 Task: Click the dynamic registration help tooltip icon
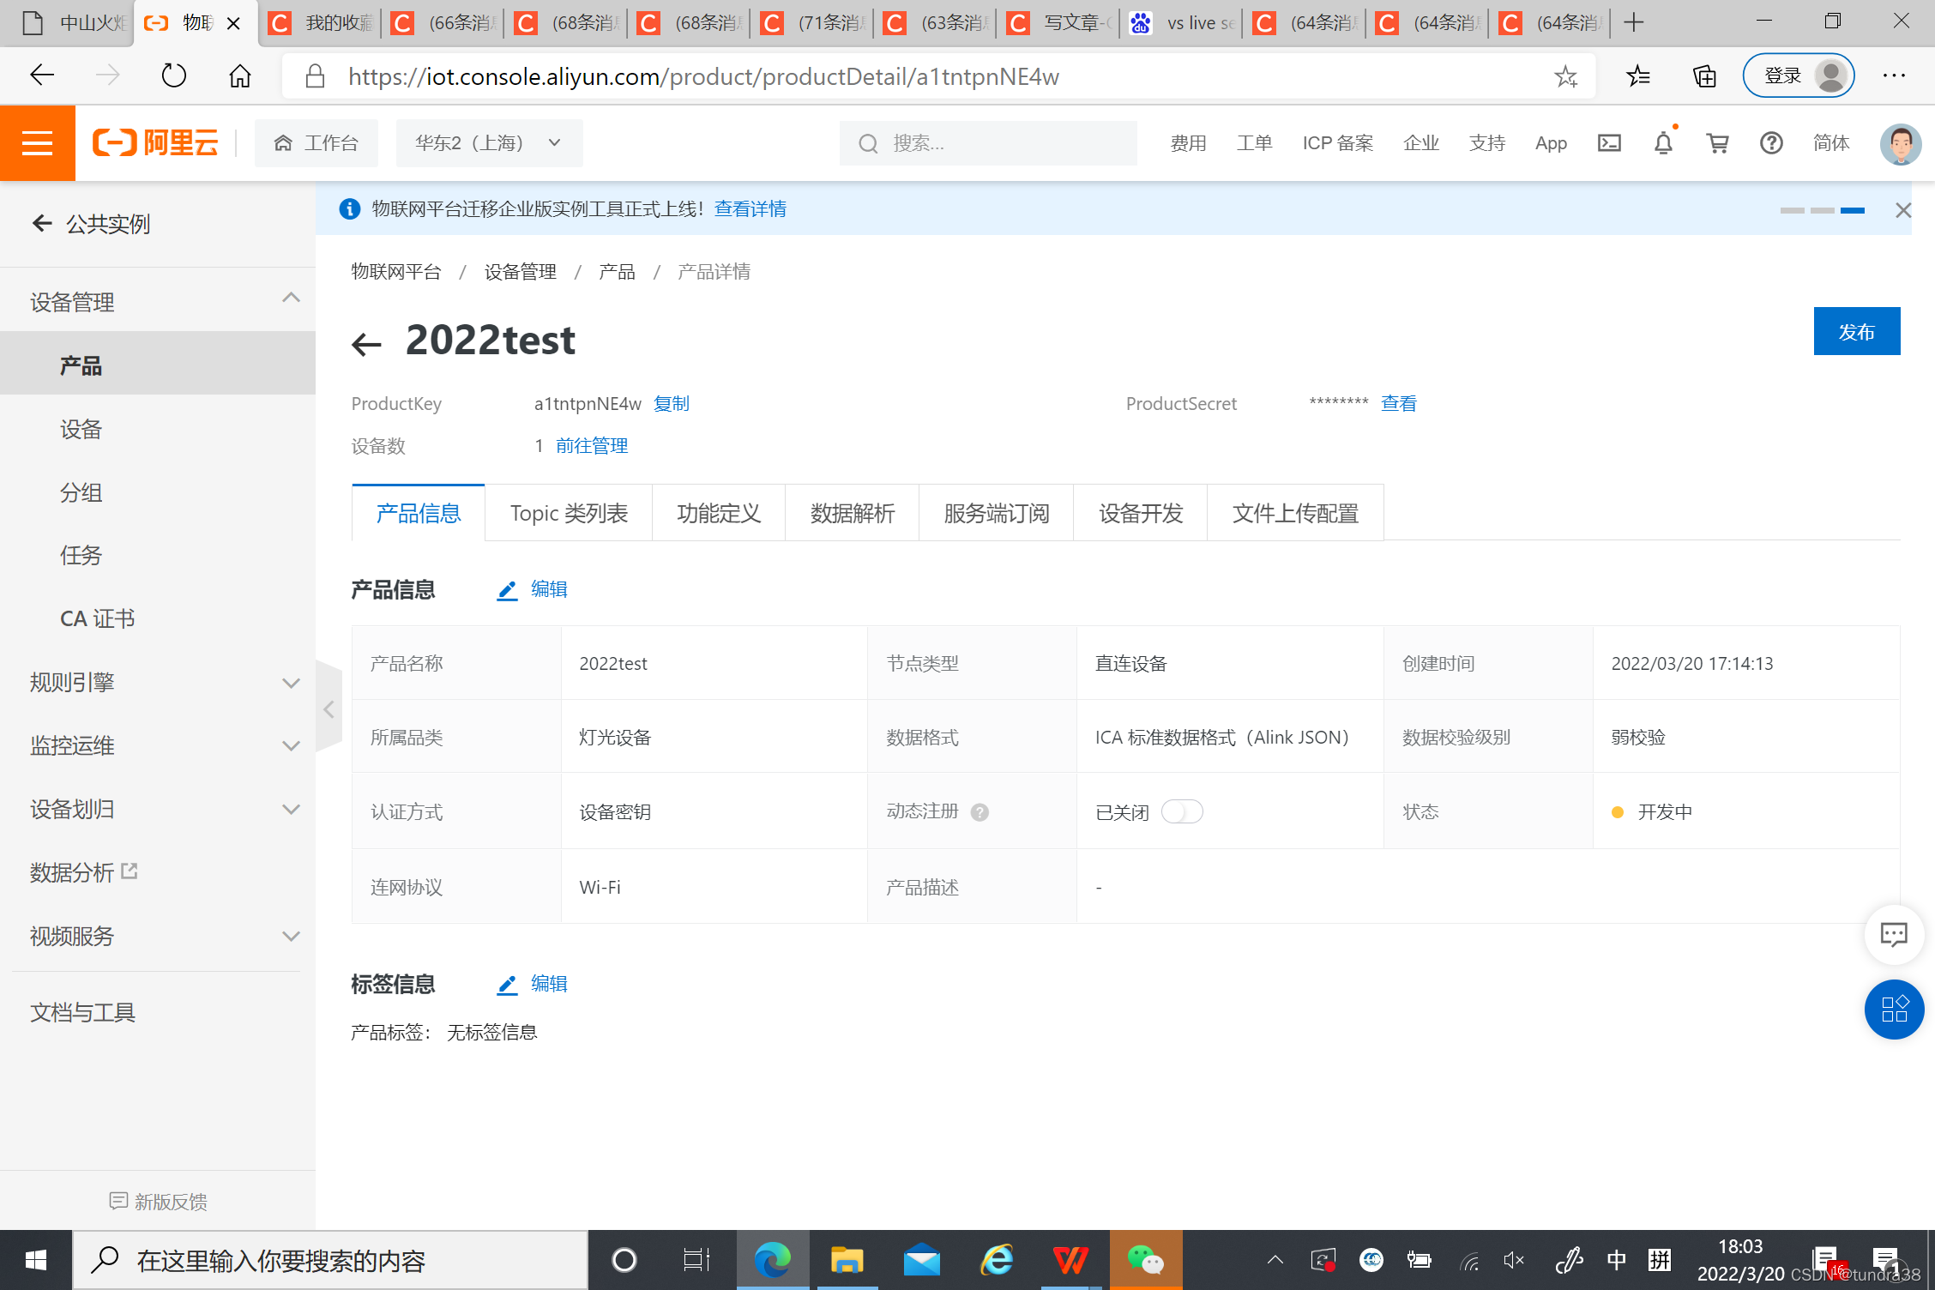pos(980,812)
